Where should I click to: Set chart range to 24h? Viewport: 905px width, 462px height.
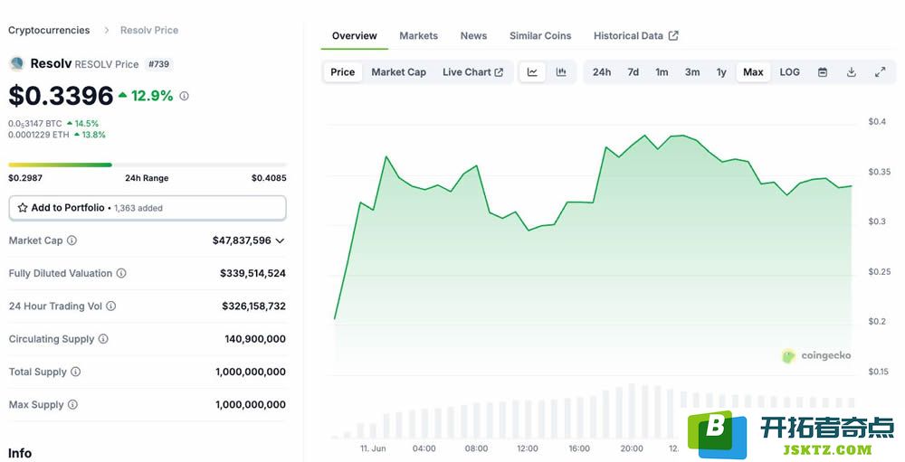602,72
